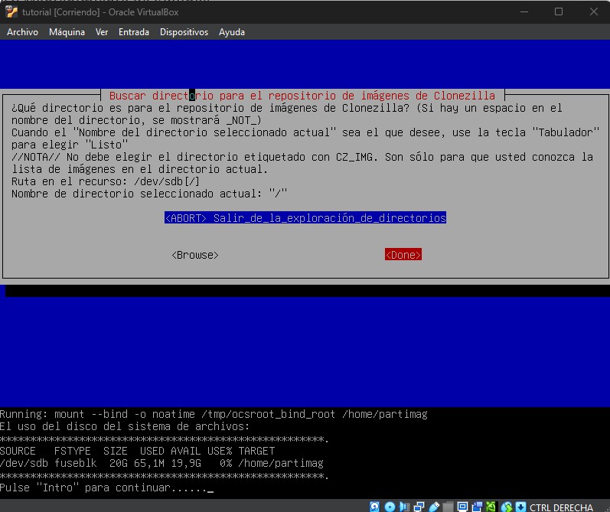
Task: Click the 'SOURCE FSTYPE SIZE' header row
Action: click(137, 451)
